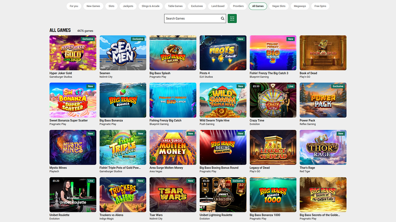Go to the Jackpots tab
Screen dimensions: 396x222
click(128, 6)
